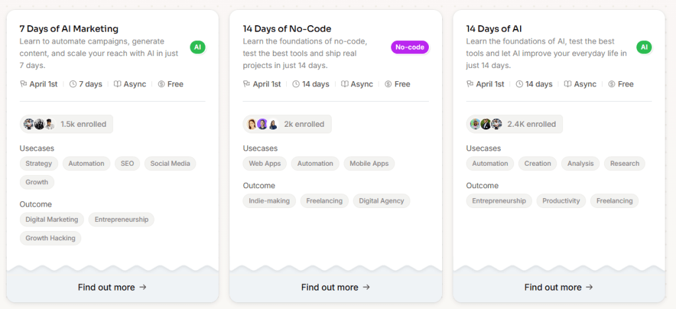Click the green AI badge on AI Marketing card
This screenshot has height=309, width=676.
(x=198, y=47)
